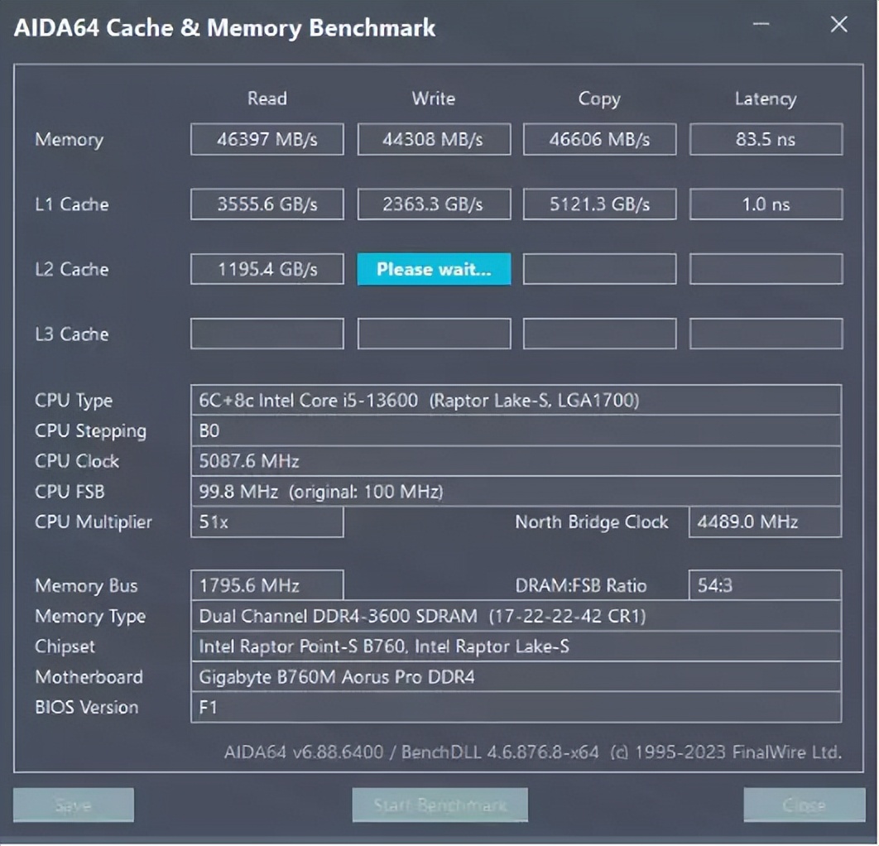Select the North Bridge Clock value 4489.0 MHz
Screen dimensions: 879x846
click(x=764, y=522)
